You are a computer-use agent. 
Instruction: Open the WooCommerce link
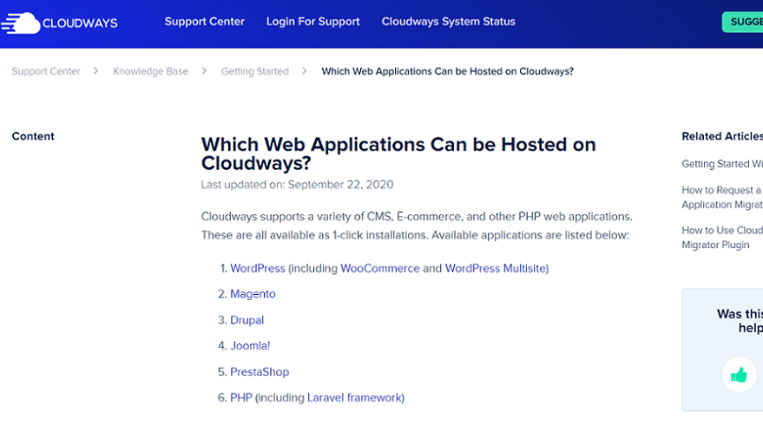click(379, 268)
